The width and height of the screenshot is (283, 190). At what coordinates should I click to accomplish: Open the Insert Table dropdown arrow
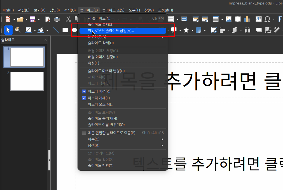[222, 19]
